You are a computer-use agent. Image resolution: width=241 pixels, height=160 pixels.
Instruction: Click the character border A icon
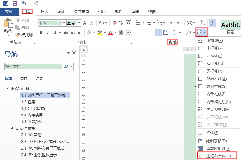[x=128, y=23]
